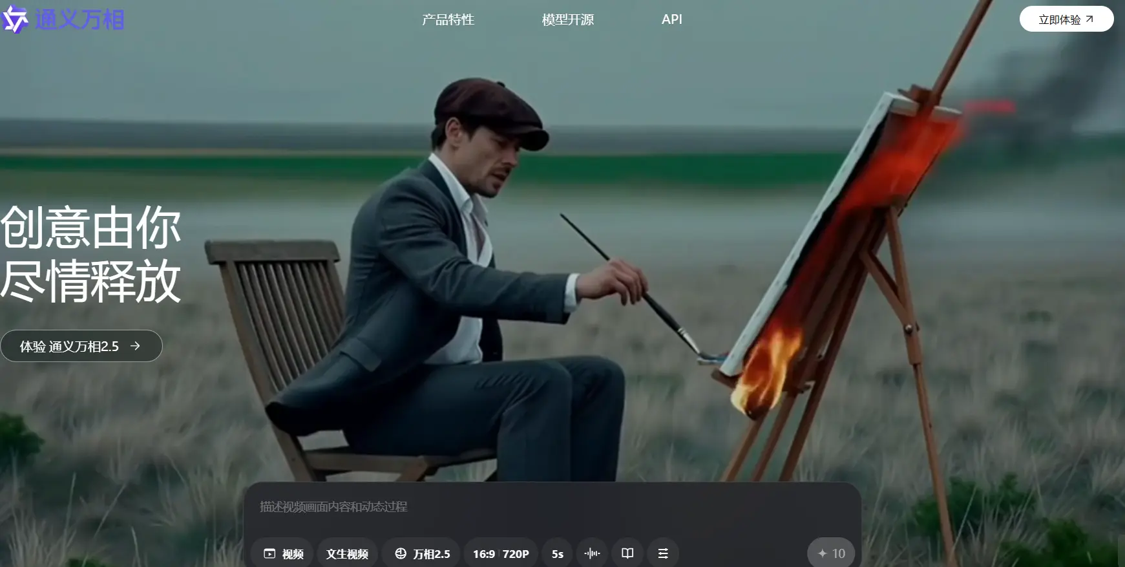This screenshot has width=1125, height=567.
Task: Select the 5s duration option
Action: click(557, 553)
